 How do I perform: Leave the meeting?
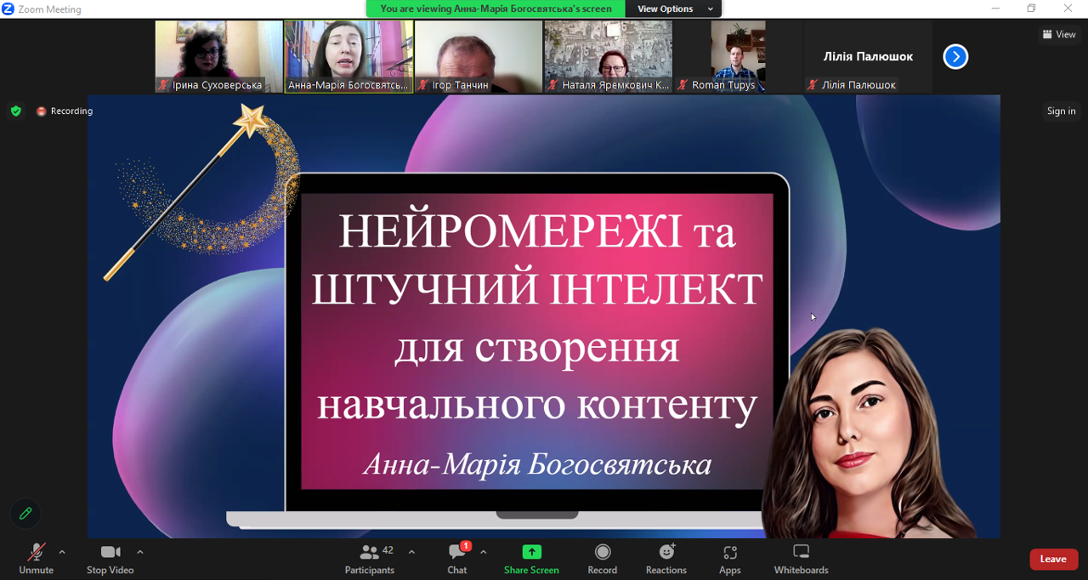click(x=1053, y=559)
